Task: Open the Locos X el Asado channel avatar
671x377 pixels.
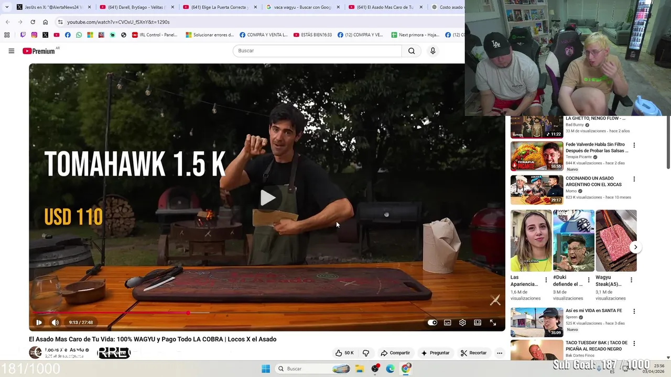Action: 35,352
